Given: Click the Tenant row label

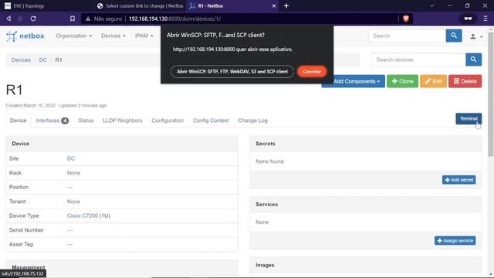Looking at the screenshot, I should 17,202.
